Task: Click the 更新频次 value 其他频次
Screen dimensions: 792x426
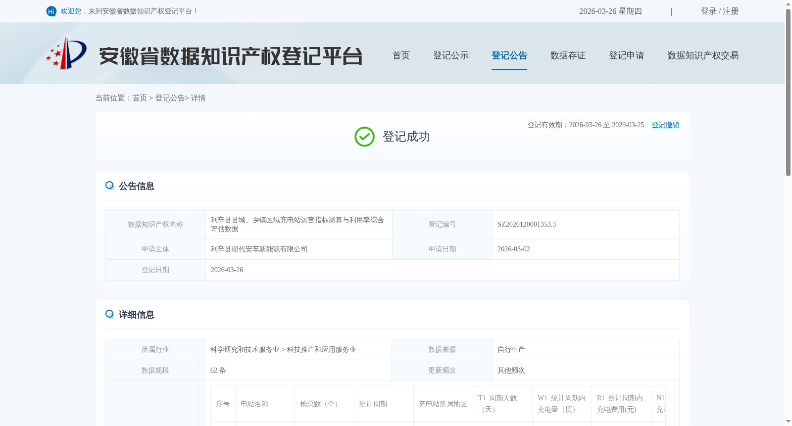Action: point(511,371)
